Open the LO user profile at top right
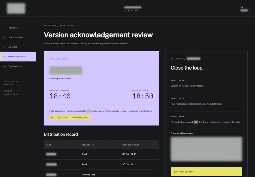This screenshot has height=177, width=255. [244, 8]
